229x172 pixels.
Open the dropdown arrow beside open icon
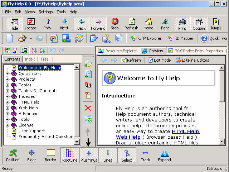31,38
